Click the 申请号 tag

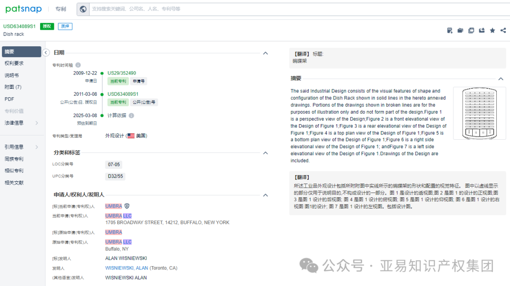pyautogui.click(x=138, y=81)
